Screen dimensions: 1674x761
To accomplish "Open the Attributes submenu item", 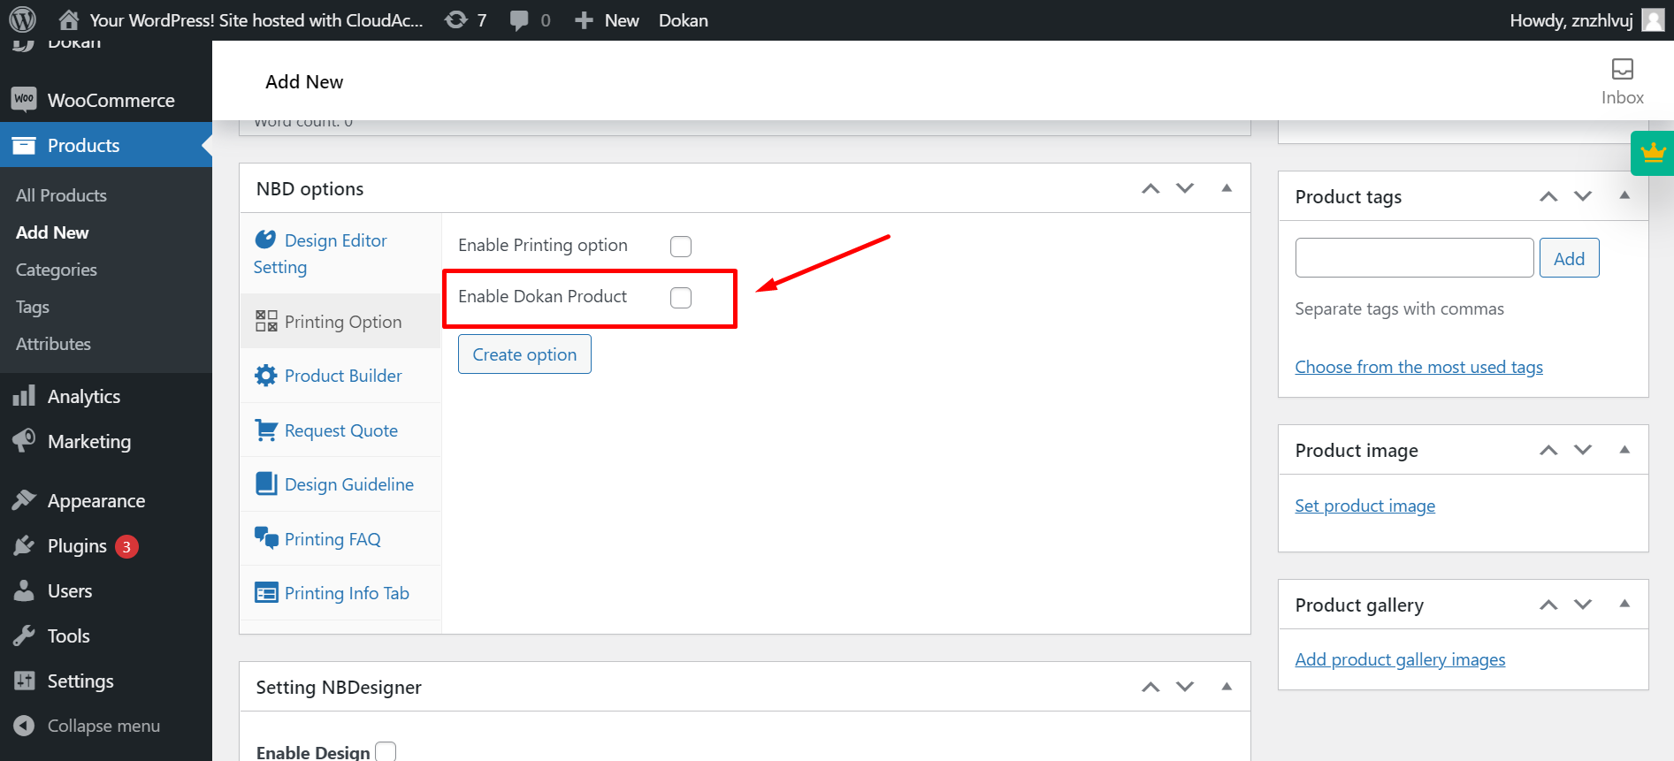I will click(53, 344).
